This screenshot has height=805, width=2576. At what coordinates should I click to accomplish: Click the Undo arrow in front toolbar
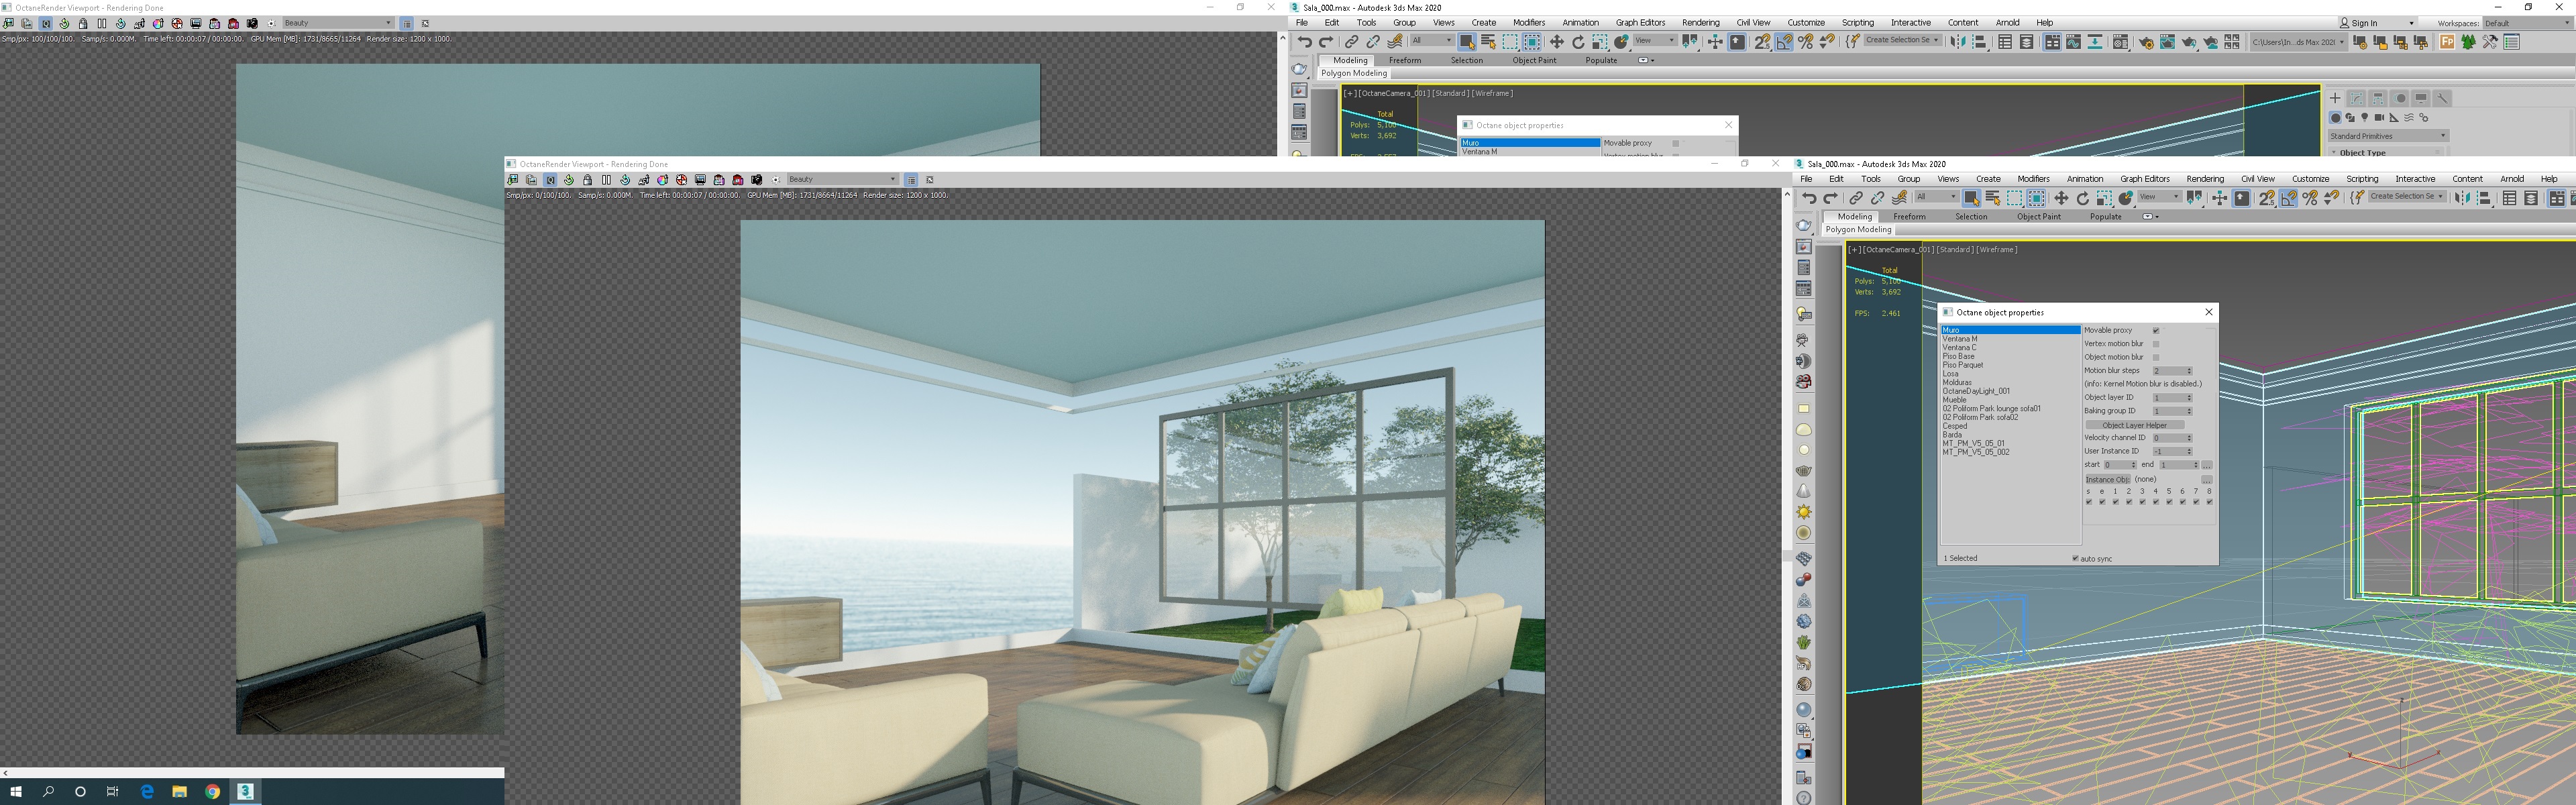pyautogui.click(x=1809, y=198)
